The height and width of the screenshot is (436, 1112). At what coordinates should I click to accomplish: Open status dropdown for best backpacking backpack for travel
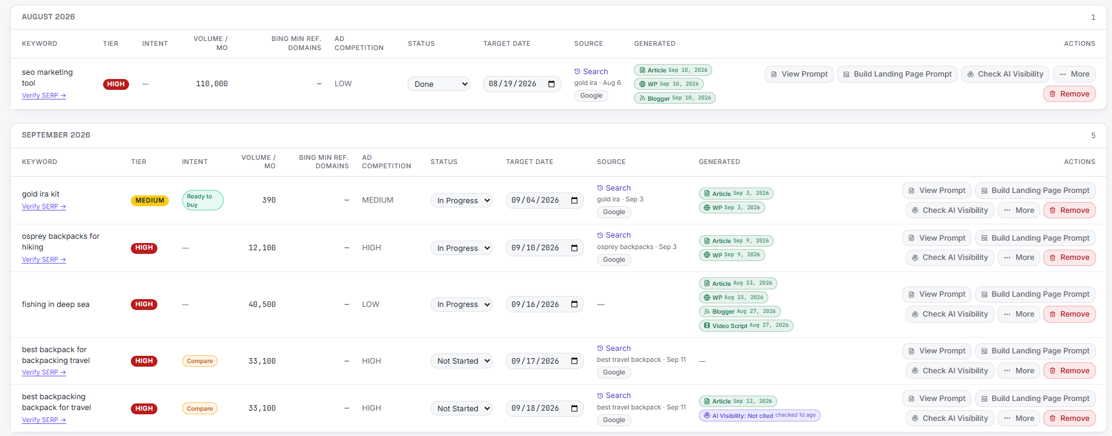[x=461, y=408]
